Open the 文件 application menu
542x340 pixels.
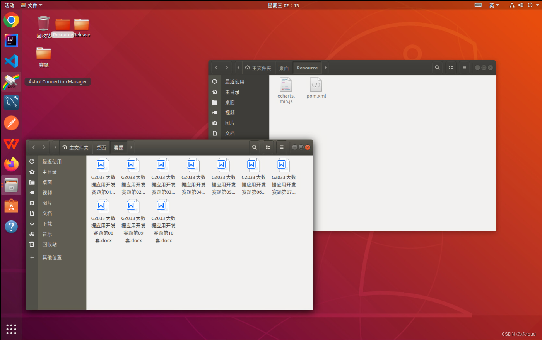point(31,5)
